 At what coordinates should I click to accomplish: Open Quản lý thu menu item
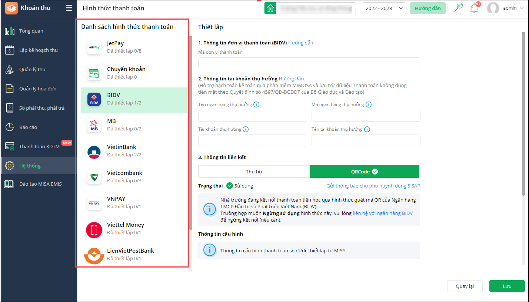pos(39,69)
